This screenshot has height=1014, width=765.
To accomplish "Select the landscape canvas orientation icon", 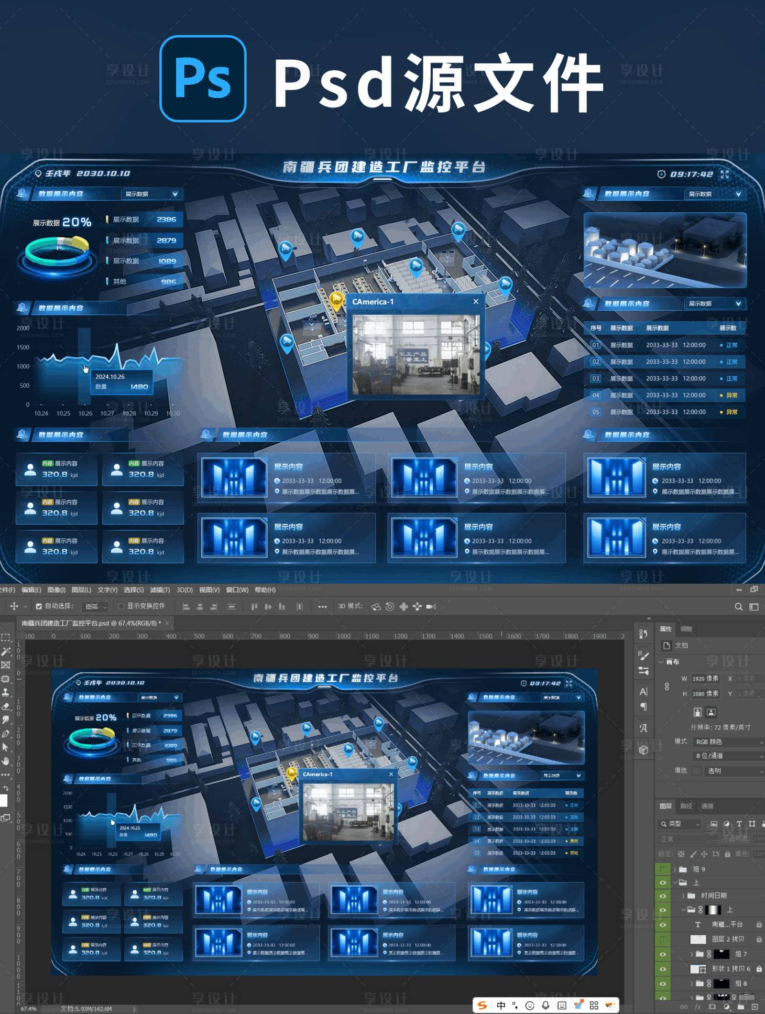I will 711,712.
